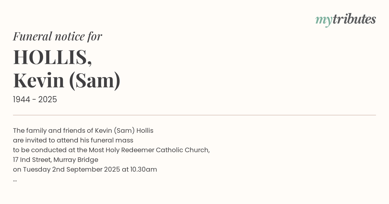Click the "Most Holy Redeemer Catholic Church" text
Image resolution: width=389 pixels, height=204 pixels.
[149, 150]
